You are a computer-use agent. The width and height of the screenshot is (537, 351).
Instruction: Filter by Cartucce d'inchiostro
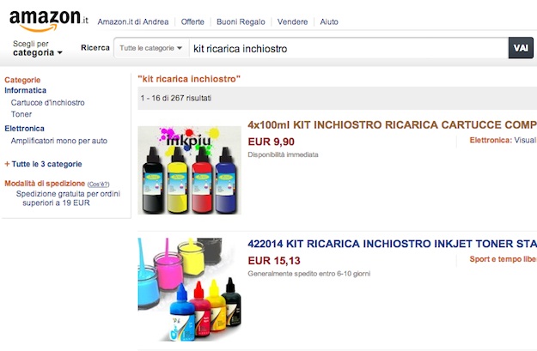[x=47, y=103]
